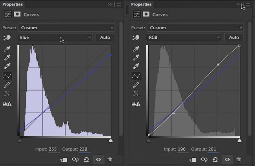Delete adjustment layer via right trash icon
This screenshot has height=166, width=255.
tap(239, 160)
